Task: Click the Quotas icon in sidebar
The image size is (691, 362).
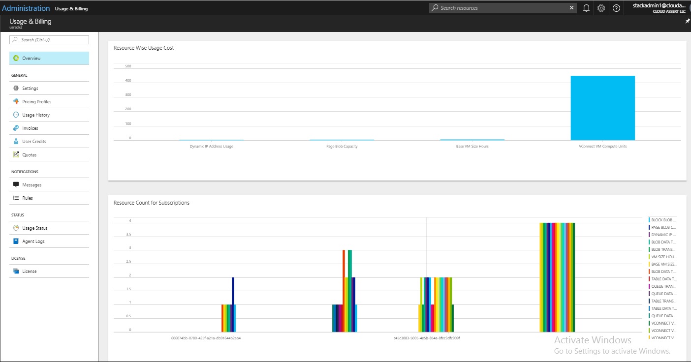Action: tap(16, 155)
